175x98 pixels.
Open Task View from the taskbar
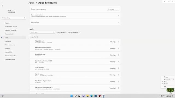[79, 96]
